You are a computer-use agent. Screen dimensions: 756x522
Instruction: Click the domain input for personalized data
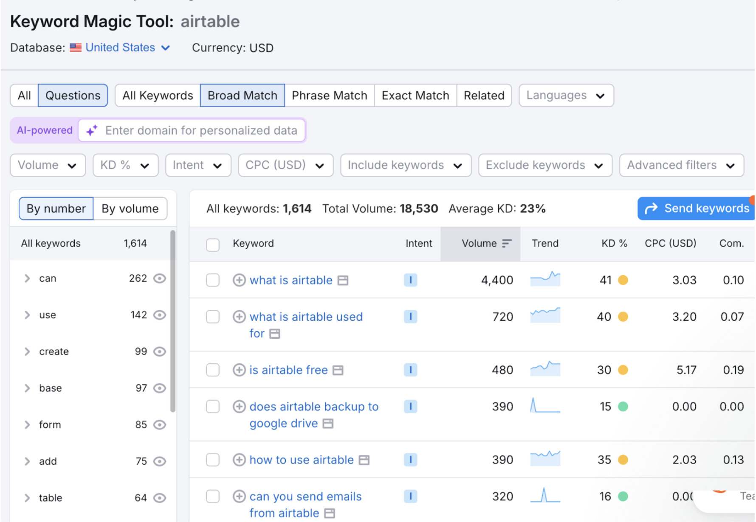pos(192,130)
